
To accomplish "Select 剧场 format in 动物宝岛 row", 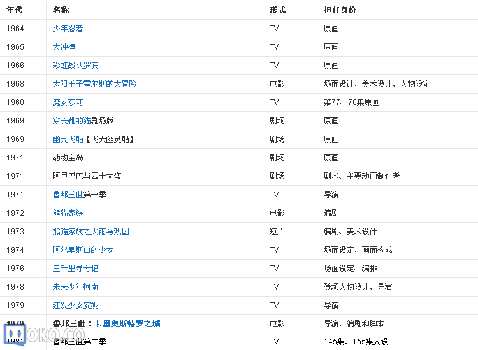I will click(x=277, y=158).
